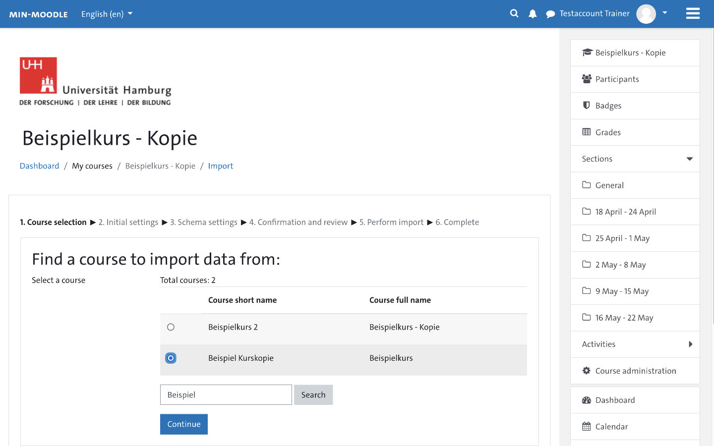
Task: Click the Calendar icon in sidebar
Action: coord(587,426)
